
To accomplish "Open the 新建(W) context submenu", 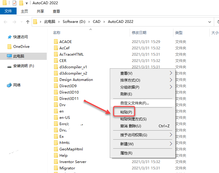I will (143, 144).
